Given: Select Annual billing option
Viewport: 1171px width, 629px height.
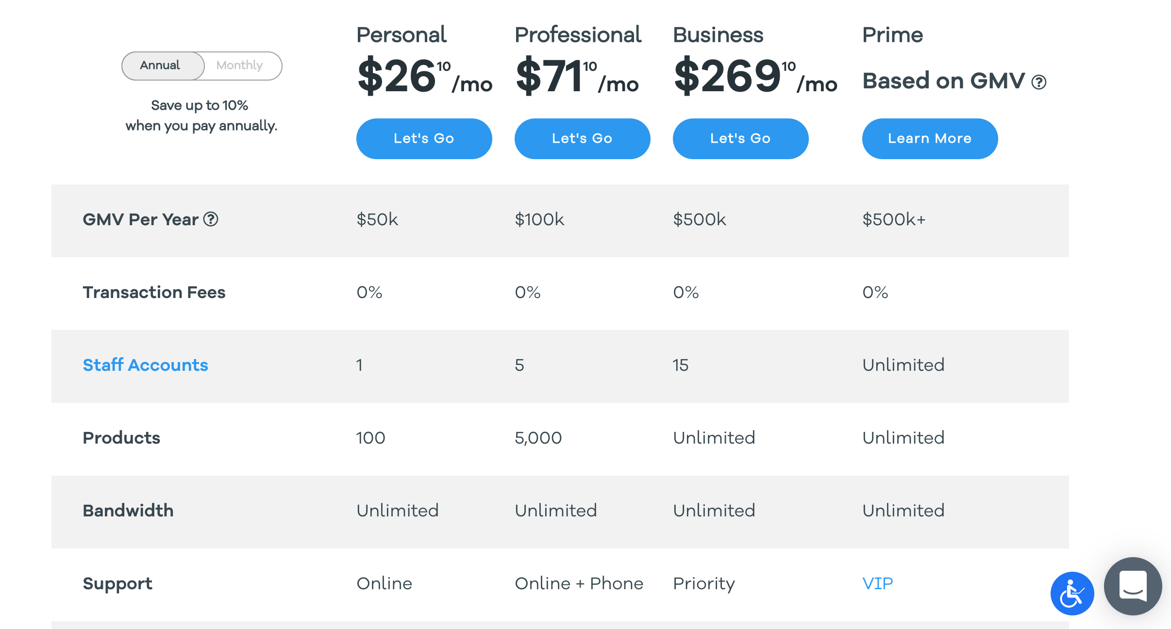Looking at the screenshot, I should [x=160, y=66].
